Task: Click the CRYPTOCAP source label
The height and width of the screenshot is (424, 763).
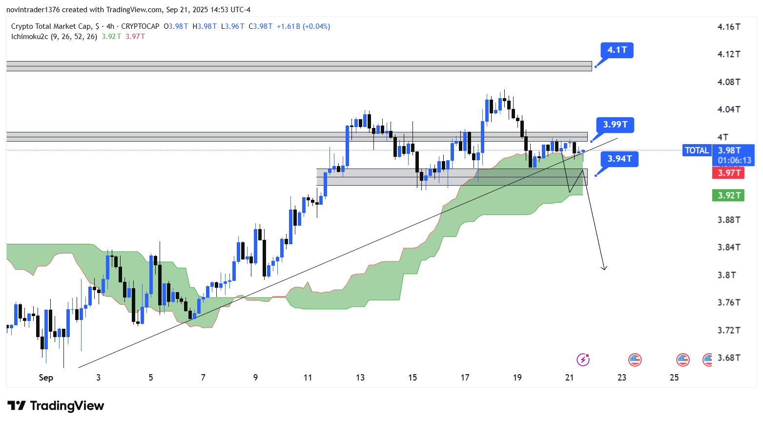Action: point(140,26)
